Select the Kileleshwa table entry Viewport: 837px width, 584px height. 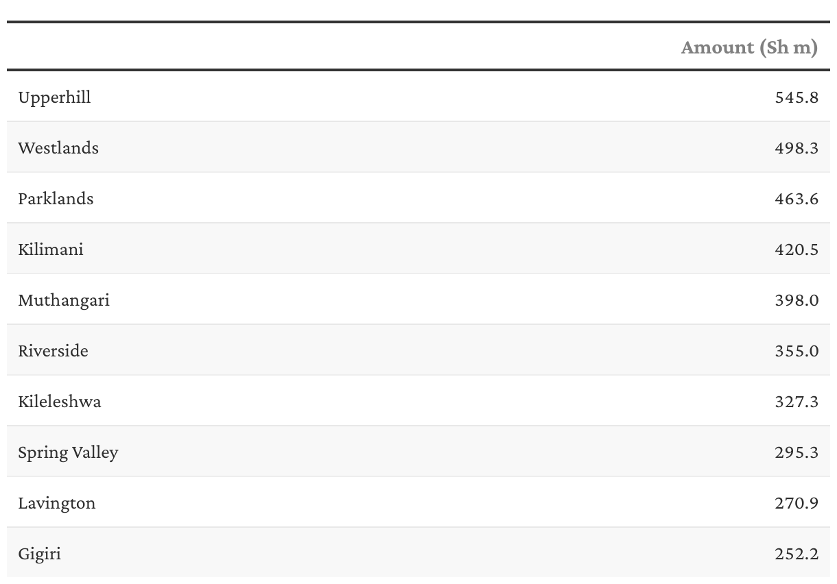60,402
